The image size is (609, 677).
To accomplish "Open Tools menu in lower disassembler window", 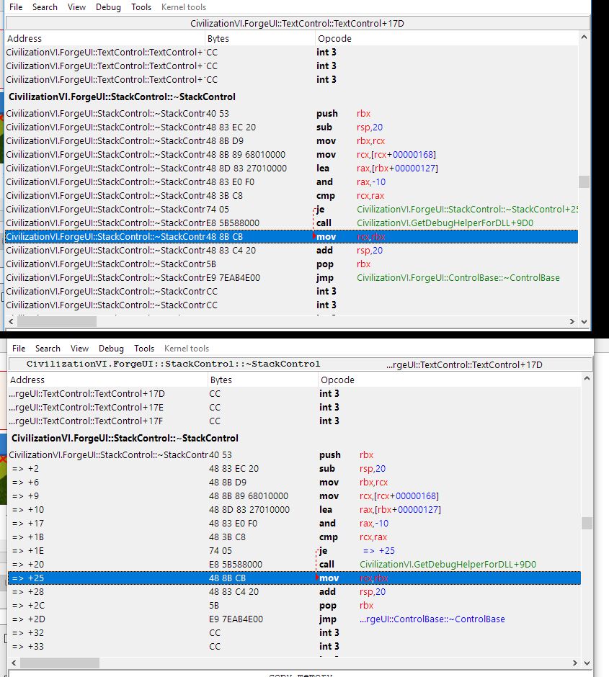I will pos(144,348).
